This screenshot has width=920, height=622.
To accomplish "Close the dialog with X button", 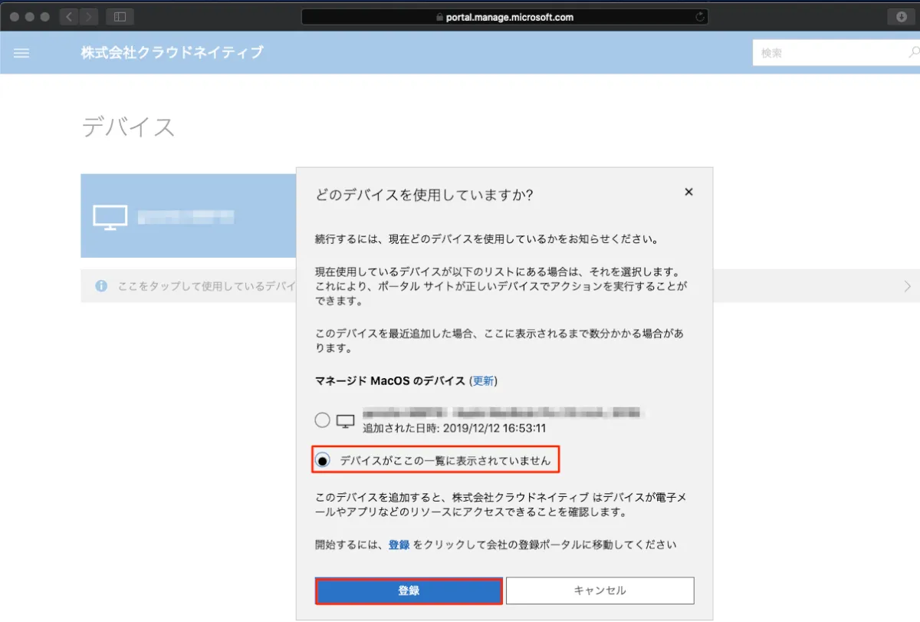I will [x=688, y=193].
